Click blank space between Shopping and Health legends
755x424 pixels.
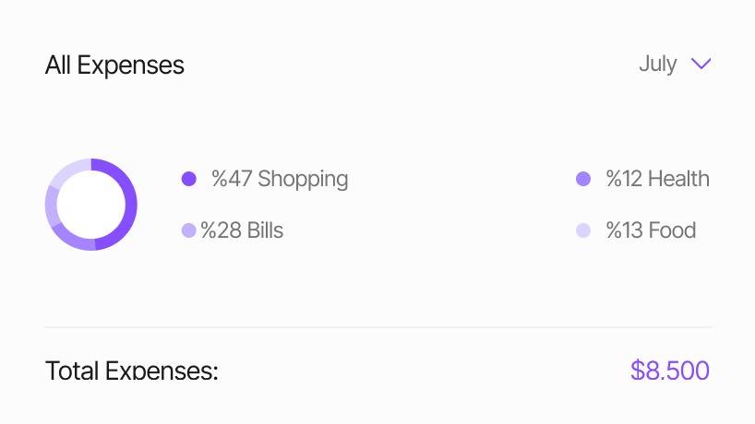pyautogui.click(x=461, y=179)
